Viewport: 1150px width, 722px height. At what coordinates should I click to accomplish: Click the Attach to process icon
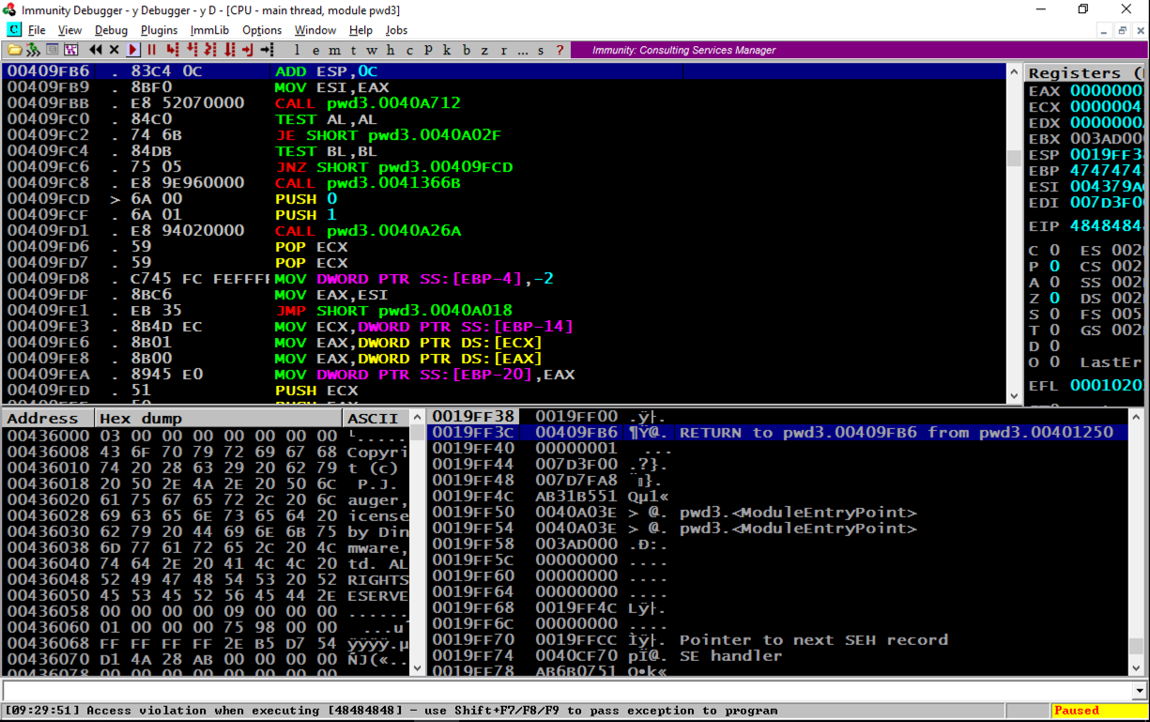pos(33,50)
